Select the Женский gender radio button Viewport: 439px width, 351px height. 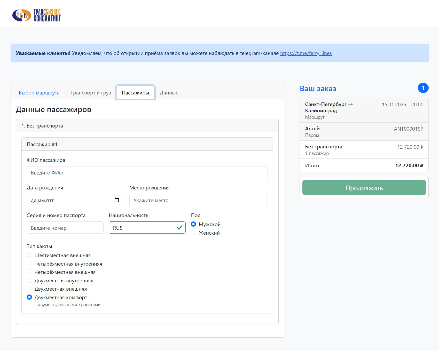193,233
